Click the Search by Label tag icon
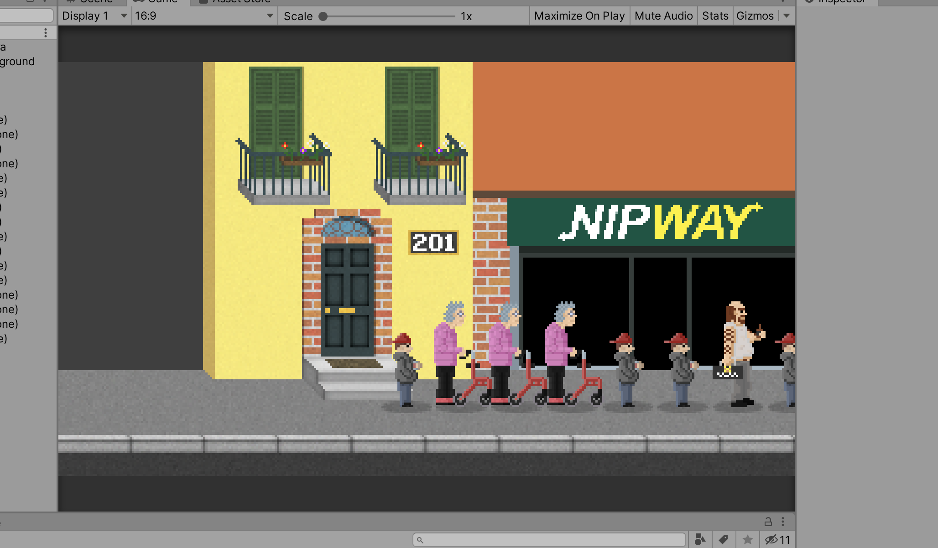This screenshot has width=938, height=548. [x=723, y=540]
